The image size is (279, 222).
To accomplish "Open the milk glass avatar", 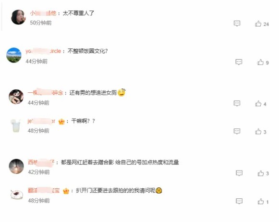I will [16, 126].
